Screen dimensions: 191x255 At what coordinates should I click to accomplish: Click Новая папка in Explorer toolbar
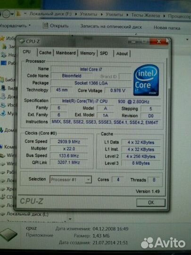pyautogui.click(x=167, y=28)
